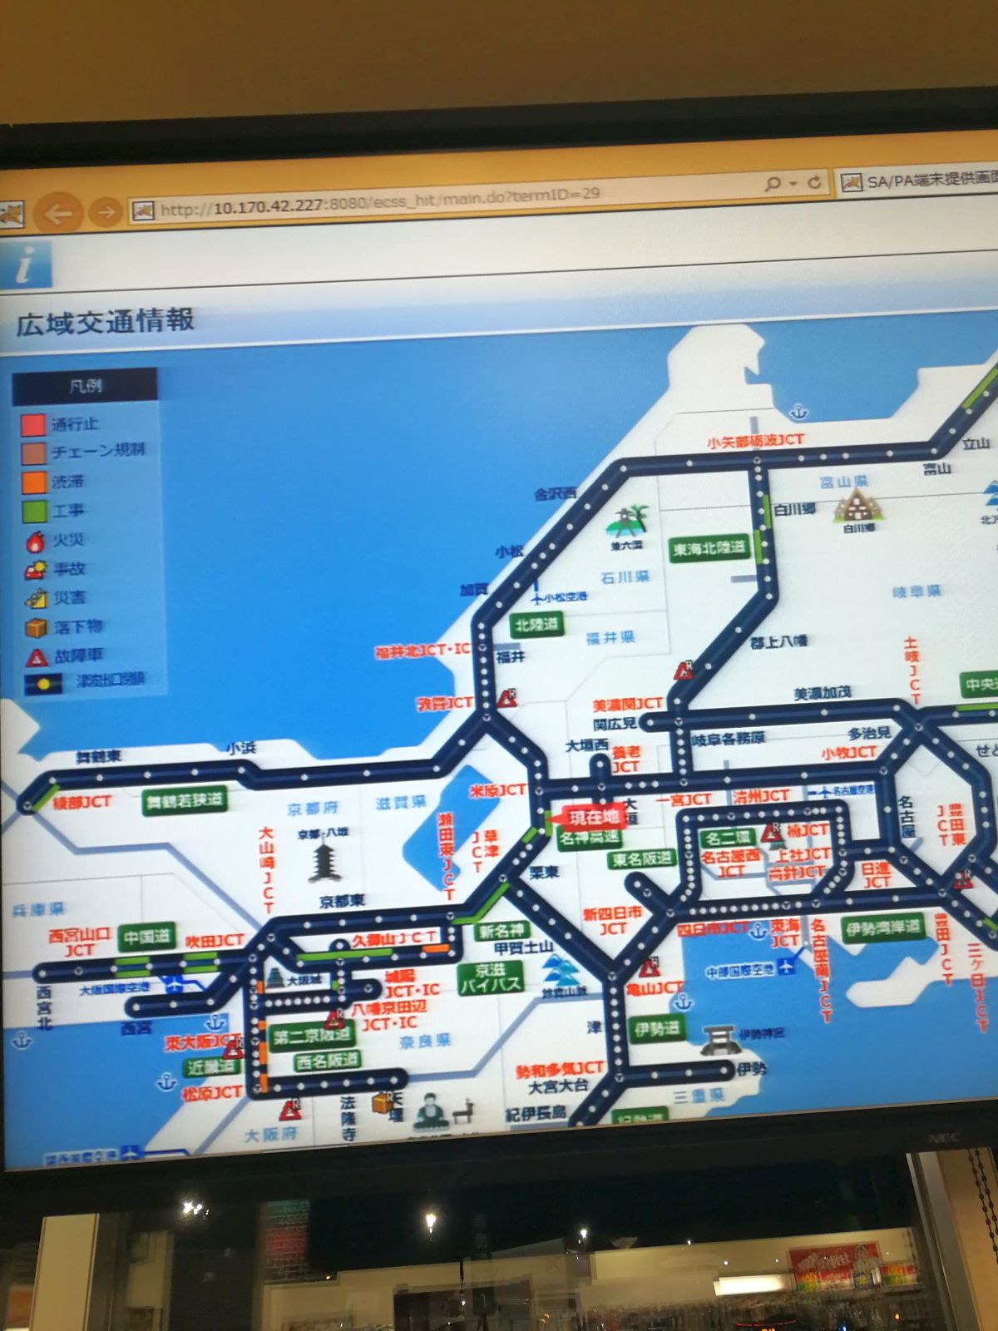This screenshot has height=1331, width=998.
Task: Click the green 東名阪道 road label
Action: (643, 861)
